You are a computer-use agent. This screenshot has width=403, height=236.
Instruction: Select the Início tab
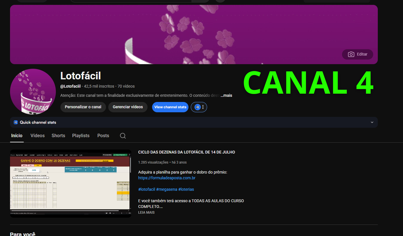[17, 136]
